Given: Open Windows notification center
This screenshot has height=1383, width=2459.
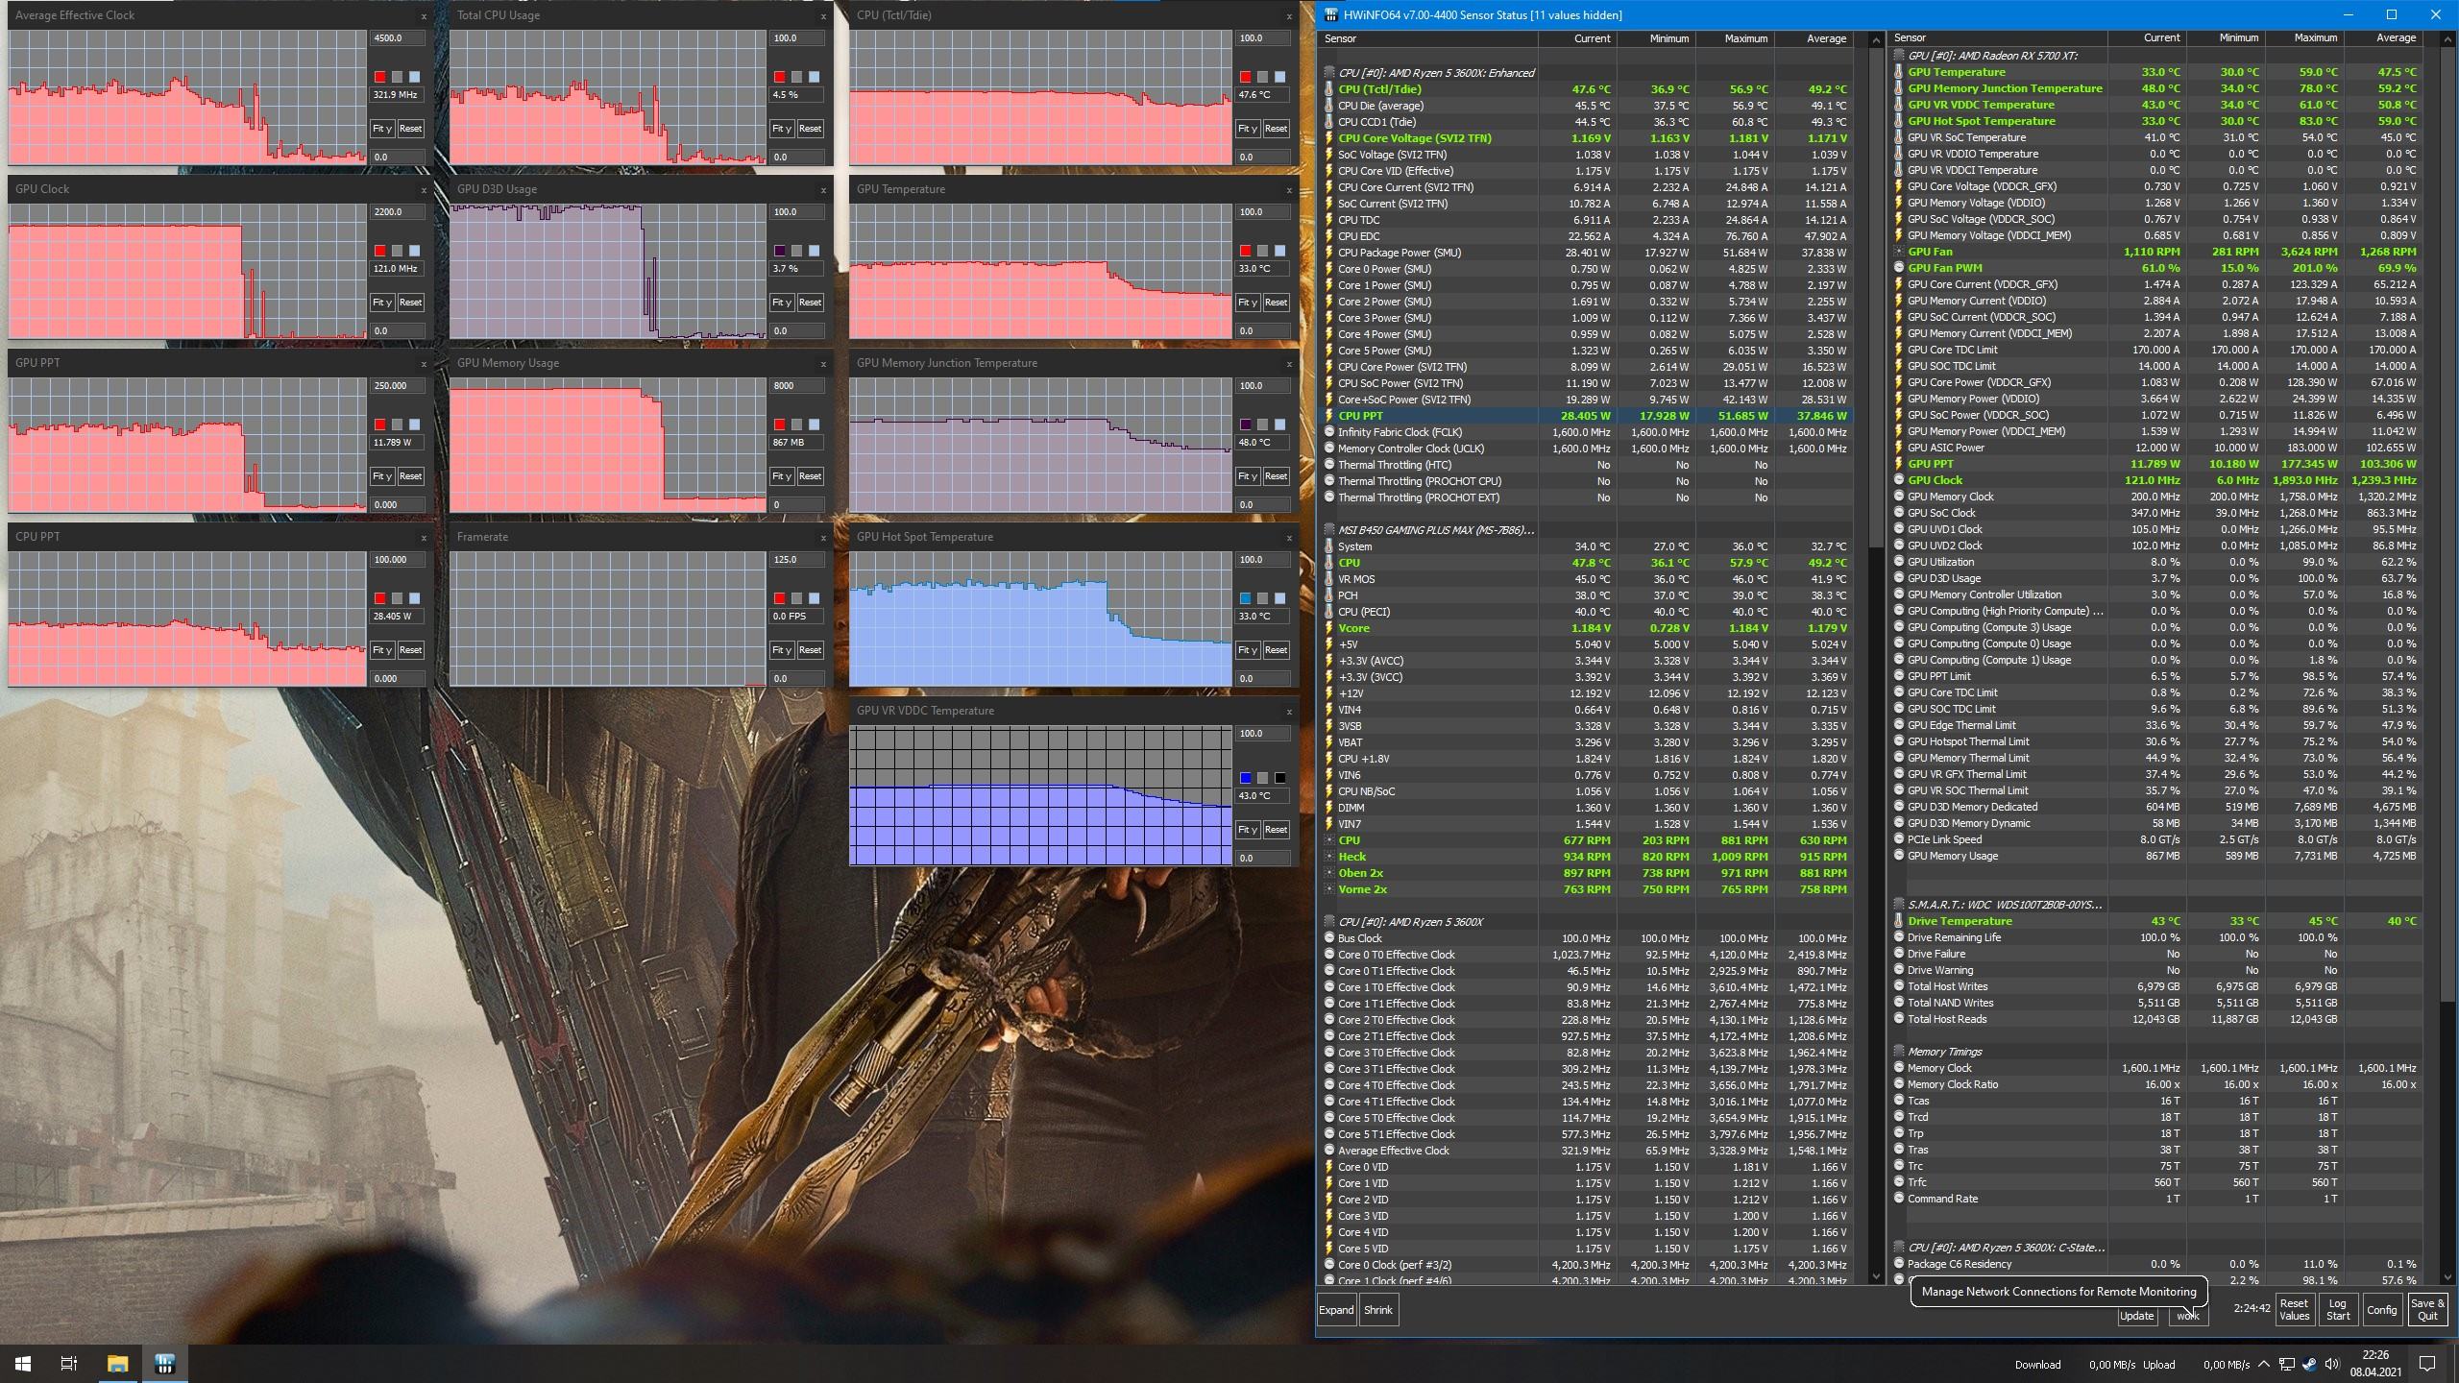Looking at the screenshot, I should pyautogui.click(x=2427, y=1364).
